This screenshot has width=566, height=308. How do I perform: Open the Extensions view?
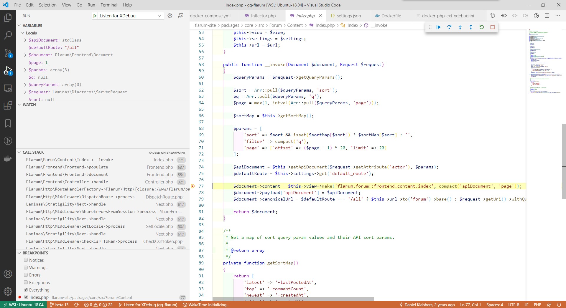(8, 106)
